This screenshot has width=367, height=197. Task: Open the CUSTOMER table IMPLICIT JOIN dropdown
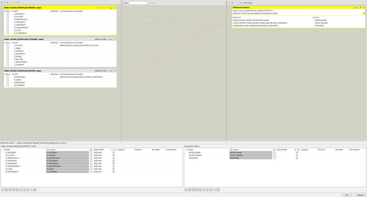click(x=109, y=39)
